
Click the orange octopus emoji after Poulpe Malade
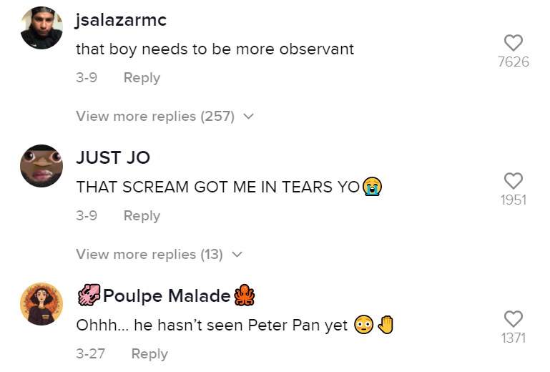click(245, 295)
